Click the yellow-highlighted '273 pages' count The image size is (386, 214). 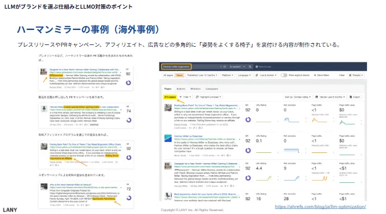[170, 97]
